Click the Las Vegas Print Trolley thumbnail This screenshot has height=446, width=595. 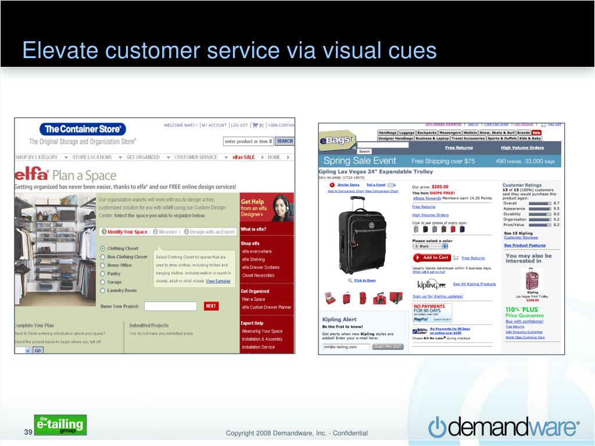[x=532, y=279]
